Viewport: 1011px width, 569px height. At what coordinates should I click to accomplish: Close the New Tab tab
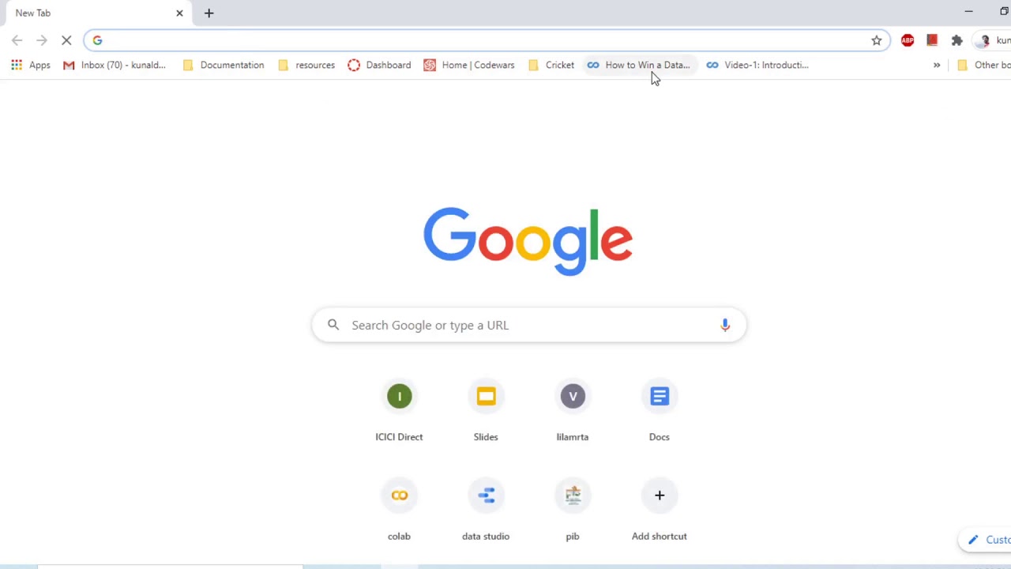point(179,13)
